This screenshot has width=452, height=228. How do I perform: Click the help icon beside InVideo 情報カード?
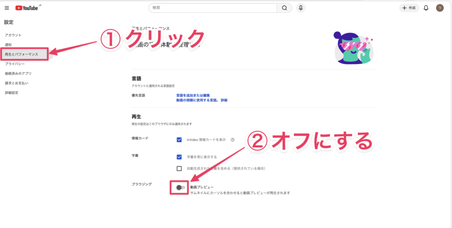(x=232, y=140)
